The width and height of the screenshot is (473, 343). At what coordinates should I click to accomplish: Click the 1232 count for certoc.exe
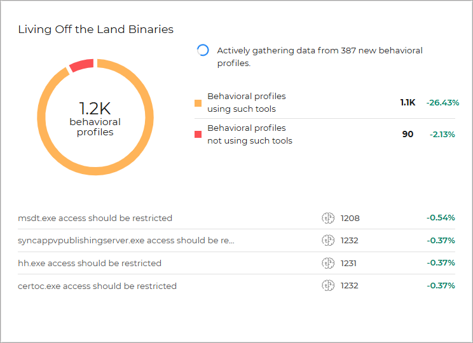[x=349, y=285]
